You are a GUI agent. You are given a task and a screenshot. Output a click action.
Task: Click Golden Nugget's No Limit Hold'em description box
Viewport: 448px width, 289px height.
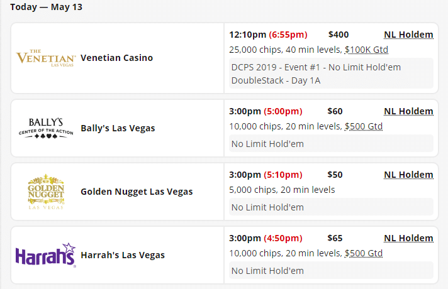(x=331, y=207)
